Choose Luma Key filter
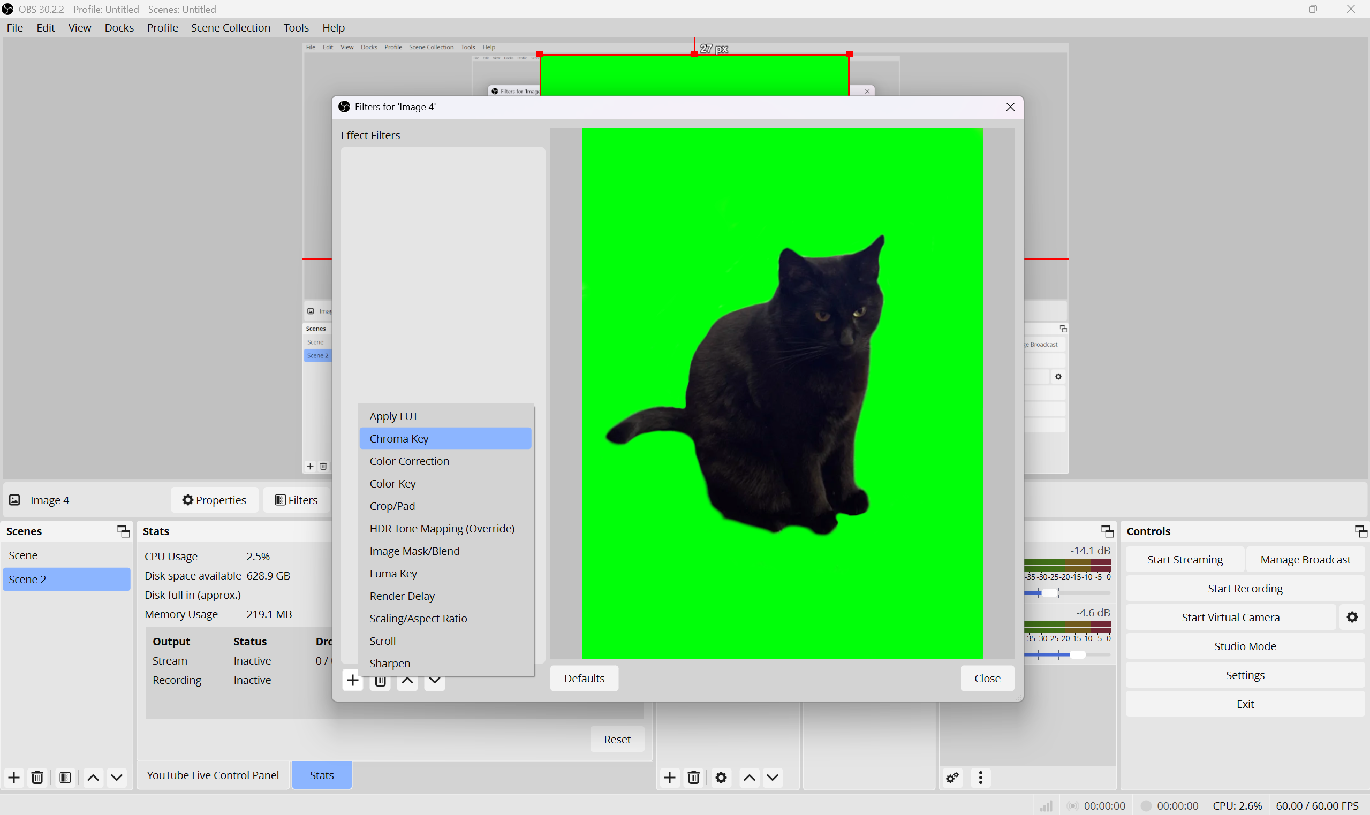Image resolution: width=1370 pixels, height=815 pixels. 445,574
